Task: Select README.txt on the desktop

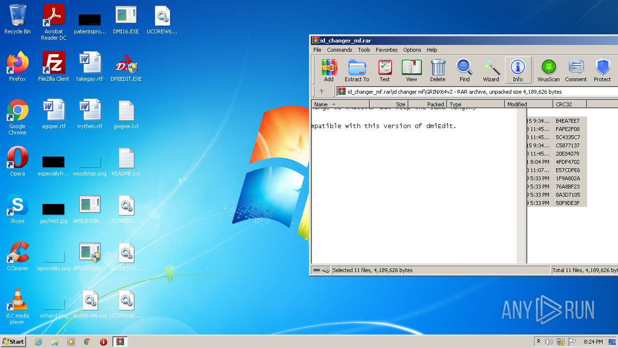Action: pos(126,162)
